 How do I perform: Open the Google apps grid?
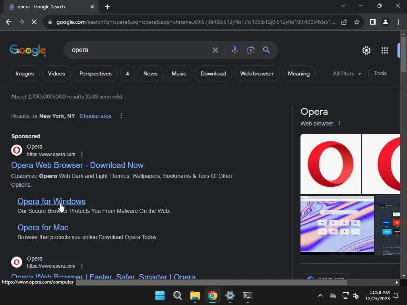385,50
